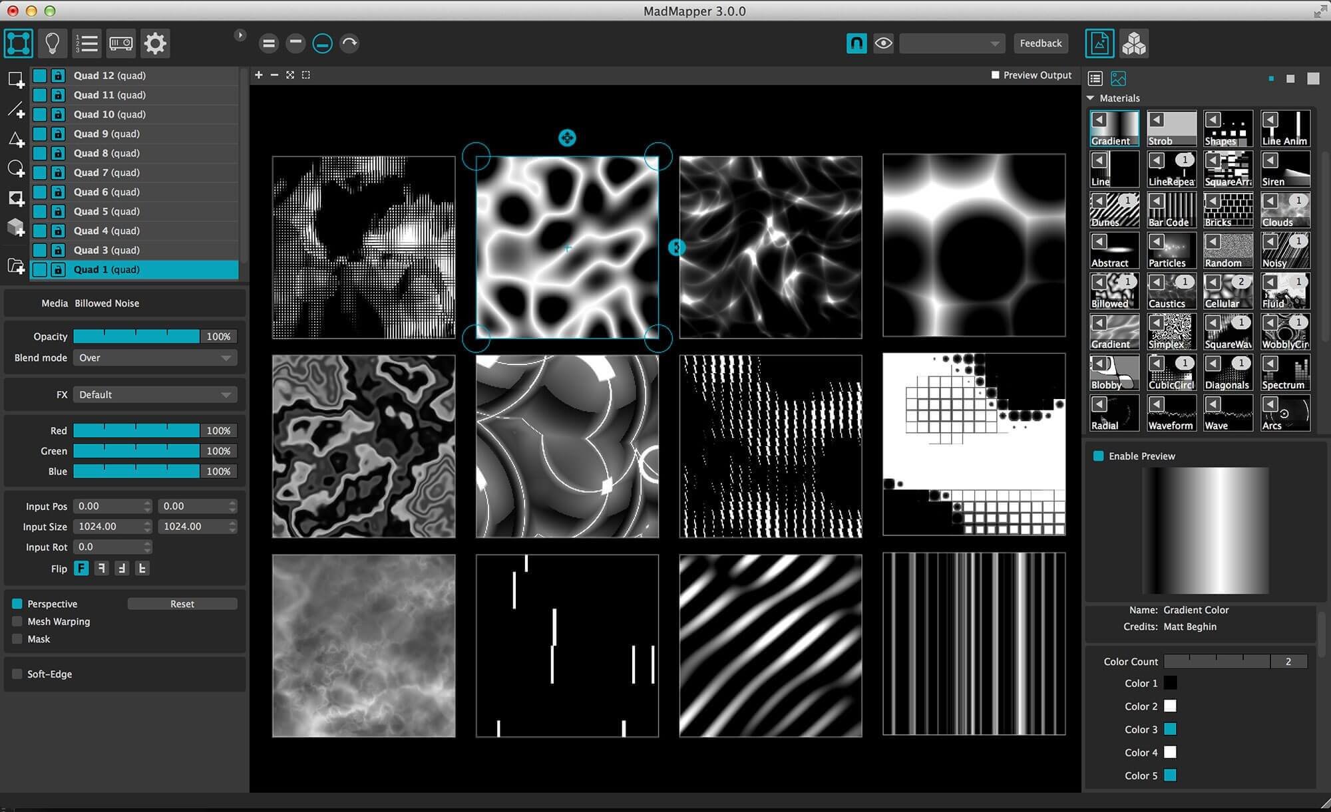Click the Color 3 swatch
This screenshot has width=1331, height=812.
click(x=1170, y=730)
